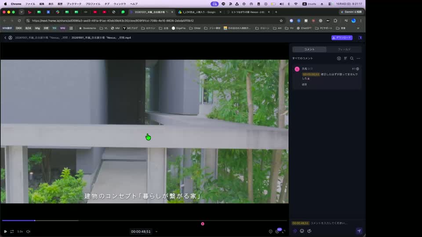
Task: Open the Bluetooth menu bar icon
Action: point(289,4)
